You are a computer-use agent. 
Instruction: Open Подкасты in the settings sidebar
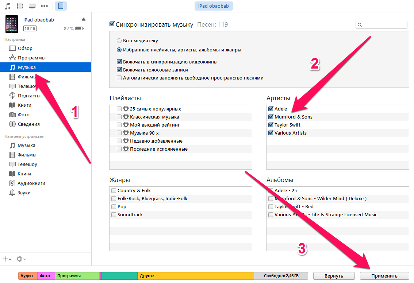pos(29,96)
